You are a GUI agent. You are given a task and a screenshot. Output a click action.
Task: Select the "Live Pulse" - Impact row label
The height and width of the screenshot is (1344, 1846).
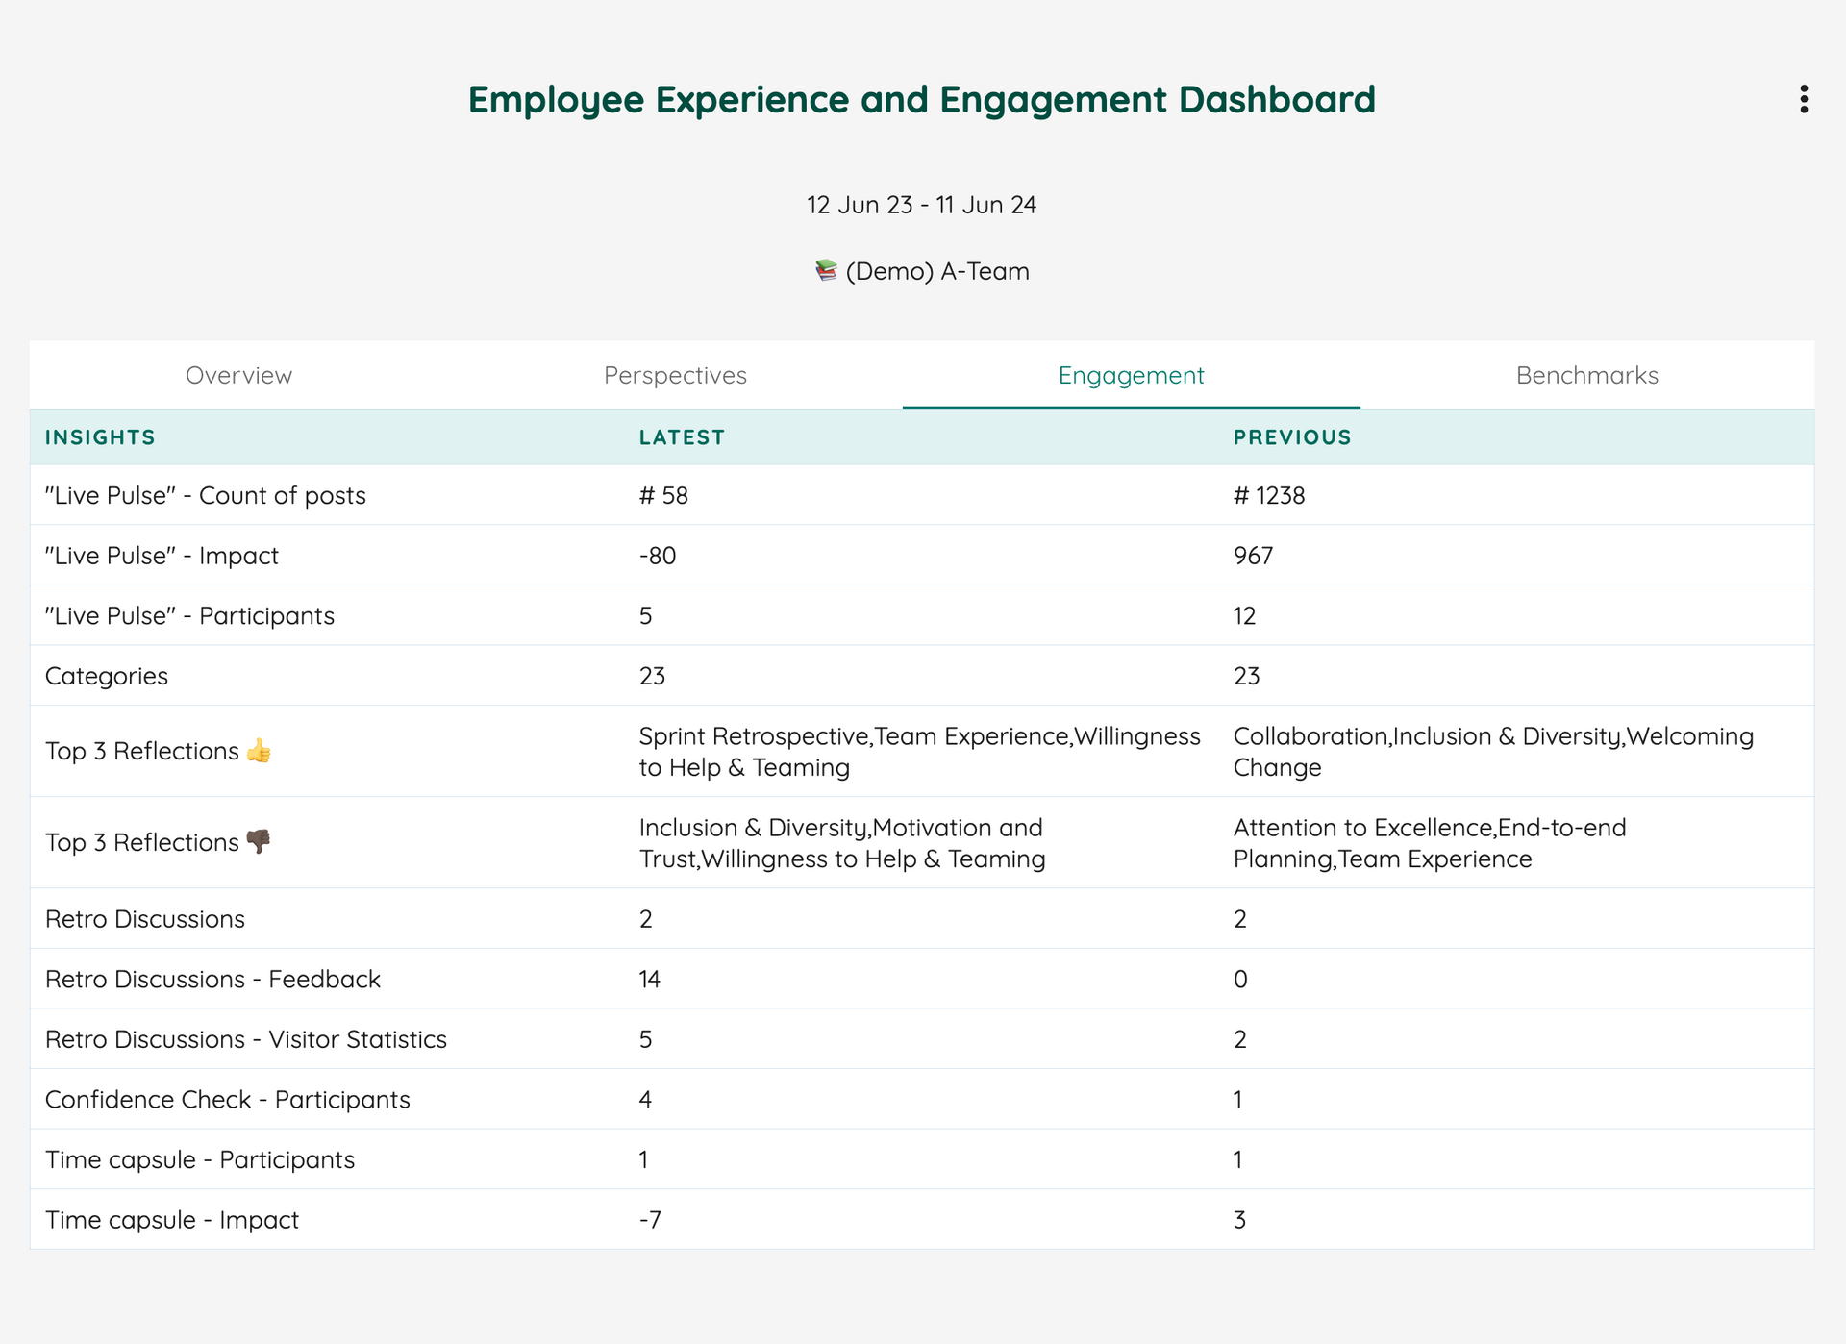(x=162, y=556)
